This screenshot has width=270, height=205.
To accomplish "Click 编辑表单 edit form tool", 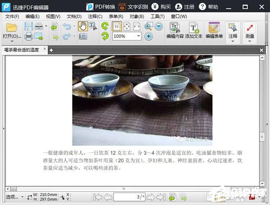I will point(214,31).
